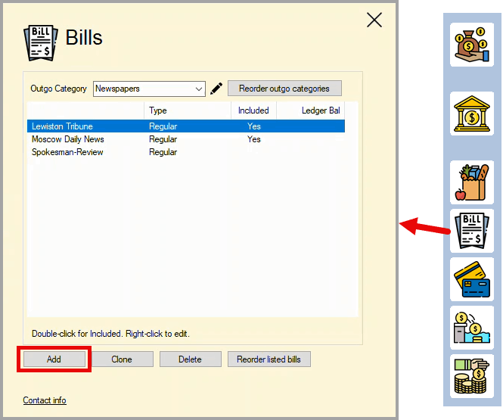Expand the Outgo Category dropdown arrow
The image size is (503, 420).
199,89
